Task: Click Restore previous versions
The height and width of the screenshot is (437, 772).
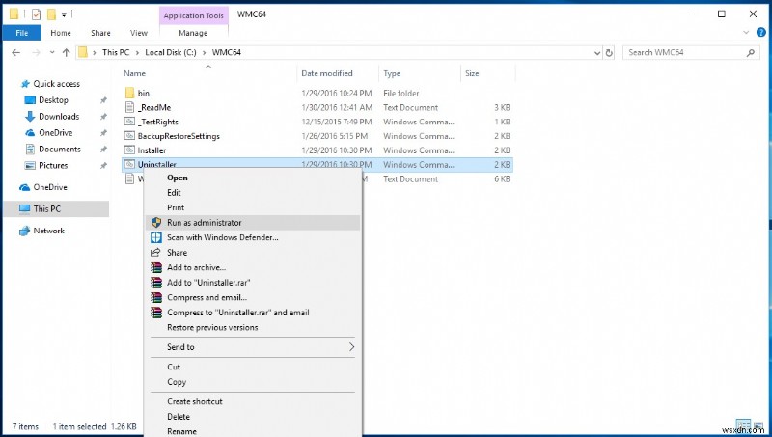Action: (253, 327)
